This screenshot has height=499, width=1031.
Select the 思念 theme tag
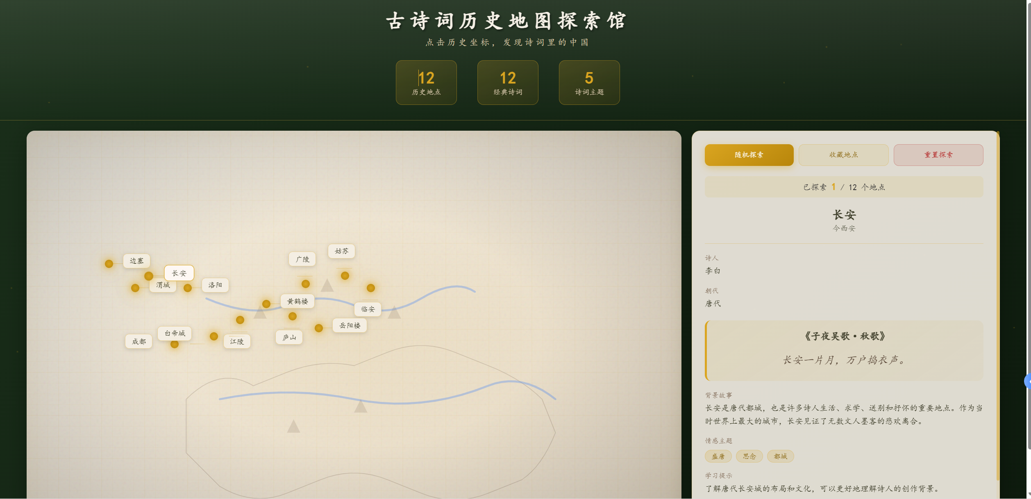pyautogui.click(x=749, y=456)
